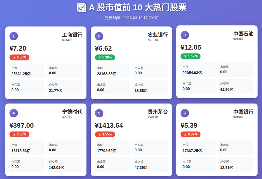262x179 pixels.
Task: Click the up-arrow change badge on 工商银行
Action: click(x=19, y=57)
